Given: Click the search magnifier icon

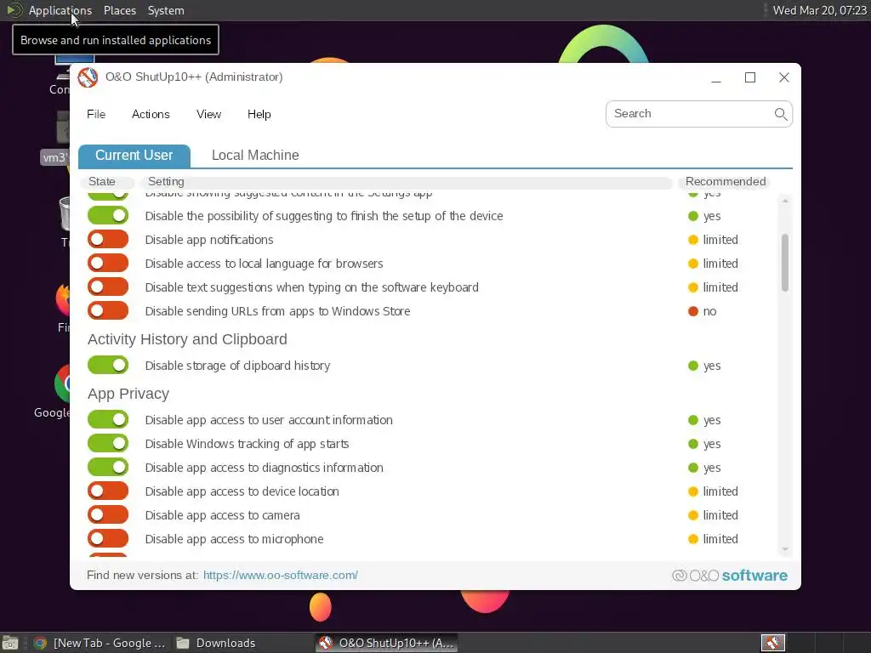Looking at the screenshot, I should click(781, 114).
